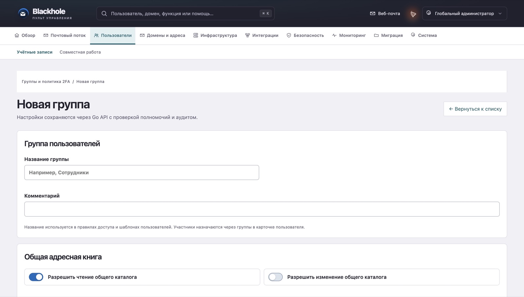Focus the global search field
524x297 pixels.
185,13
